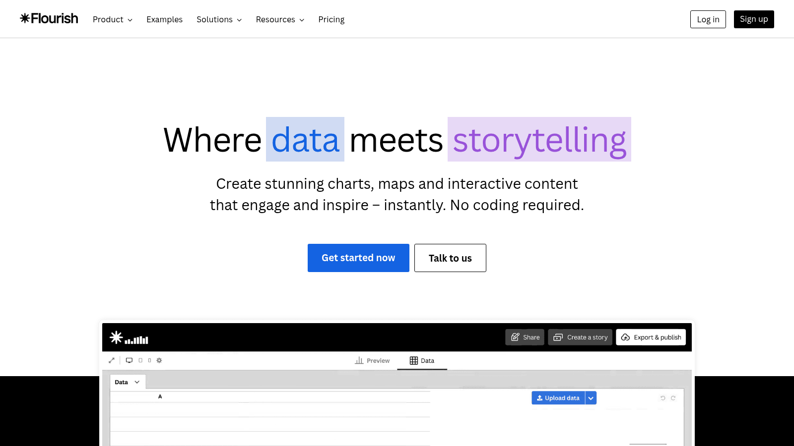Image resolution: width=794 pixels, height=446 pixels.
Task: Switch to the Data tab
Action: click(x=422, y=360)
